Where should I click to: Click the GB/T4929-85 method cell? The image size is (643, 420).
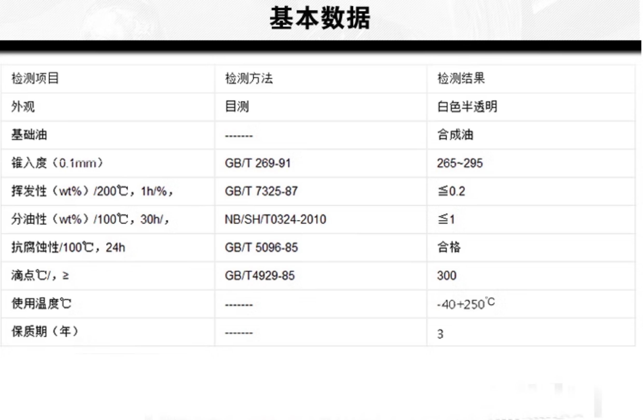(x=260, y=276)
